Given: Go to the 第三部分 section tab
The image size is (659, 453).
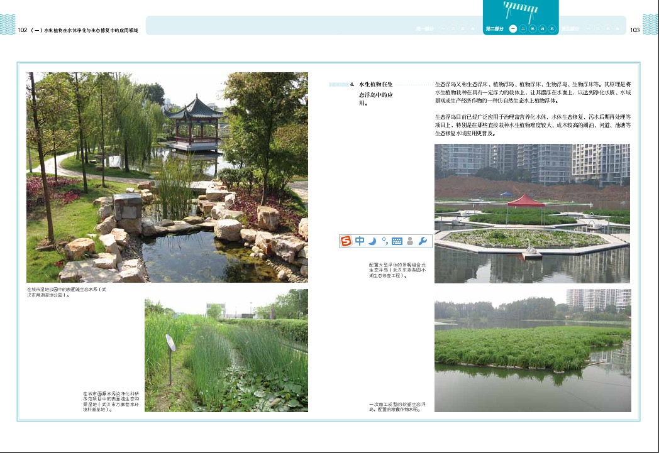Looking at the screenshot, I should coord(570,29).
